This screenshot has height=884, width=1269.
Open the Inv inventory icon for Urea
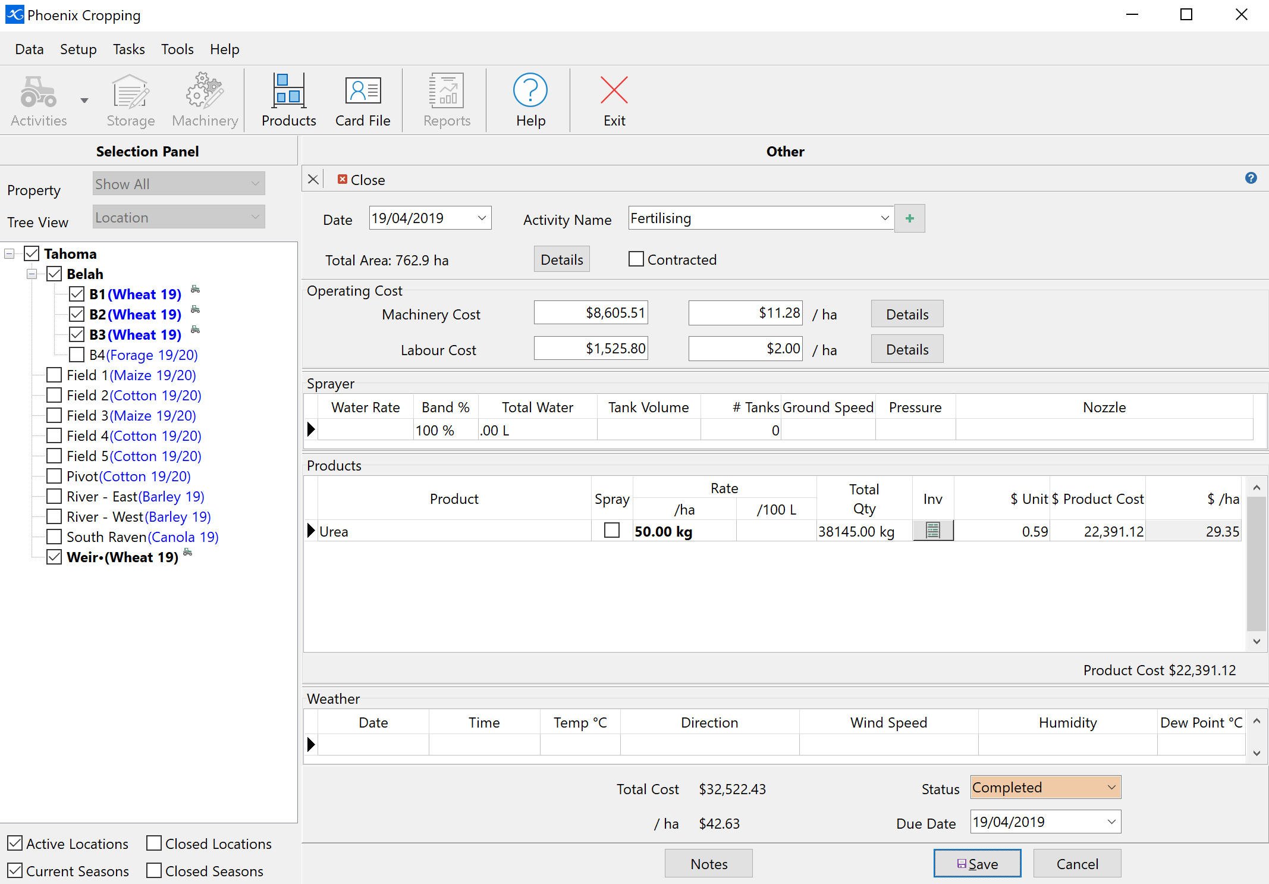(x=933, y=530)
